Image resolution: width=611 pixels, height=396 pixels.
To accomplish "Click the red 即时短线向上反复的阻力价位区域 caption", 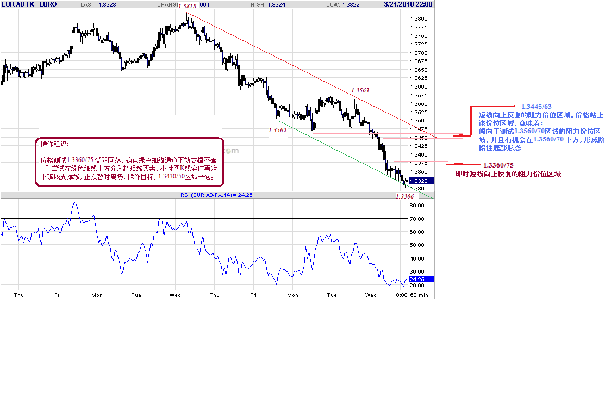I will coord(508,174).
